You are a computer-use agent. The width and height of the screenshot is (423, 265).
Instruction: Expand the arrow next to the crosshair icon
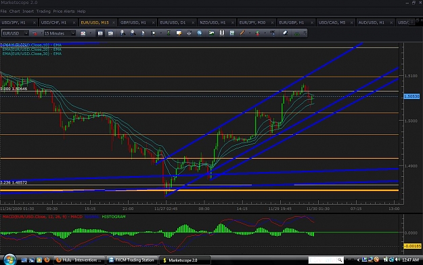[161, 33]
